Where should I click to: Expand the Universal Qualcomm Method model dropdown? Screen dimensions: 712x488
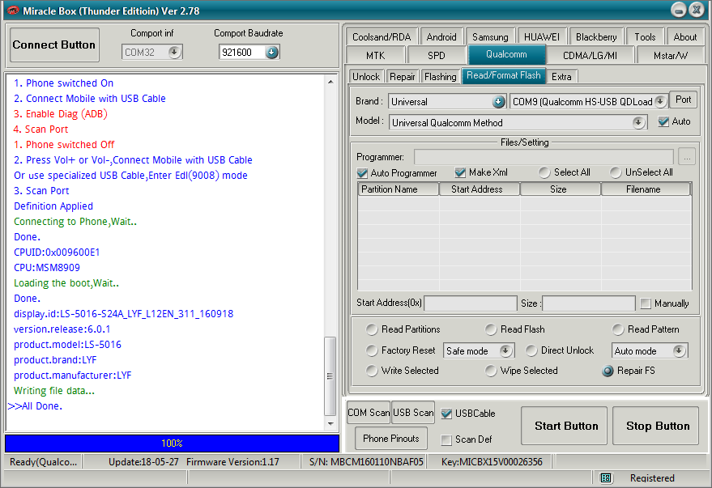pos(638,122)
